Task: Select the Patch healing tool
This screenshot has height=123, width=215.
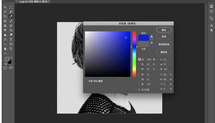Action: [x=5, y=21]
